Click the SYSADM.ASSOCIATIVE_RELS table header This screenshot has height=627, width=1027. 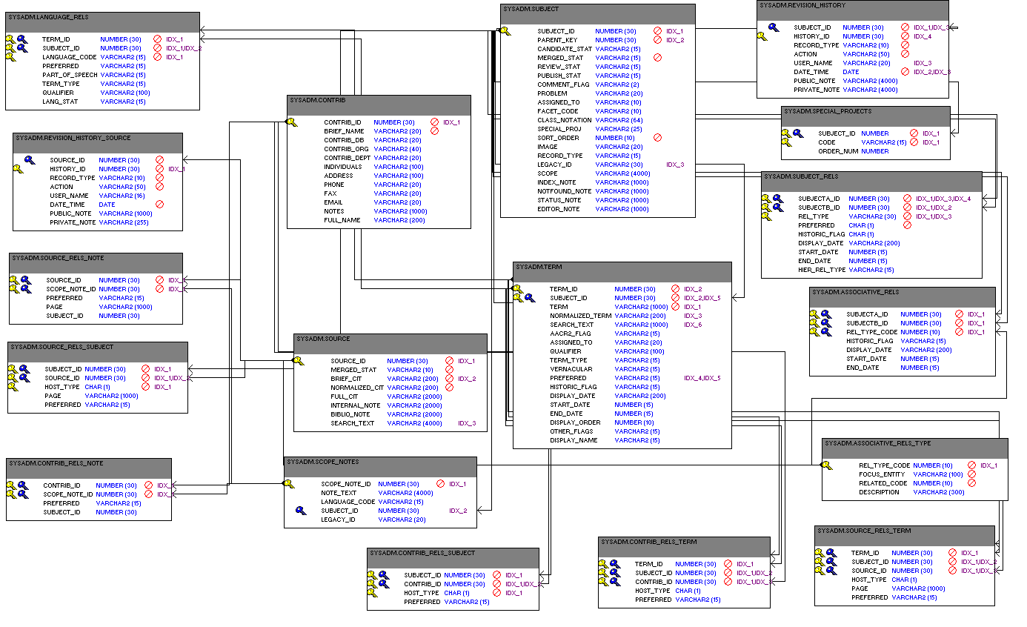tap(902, 296)
